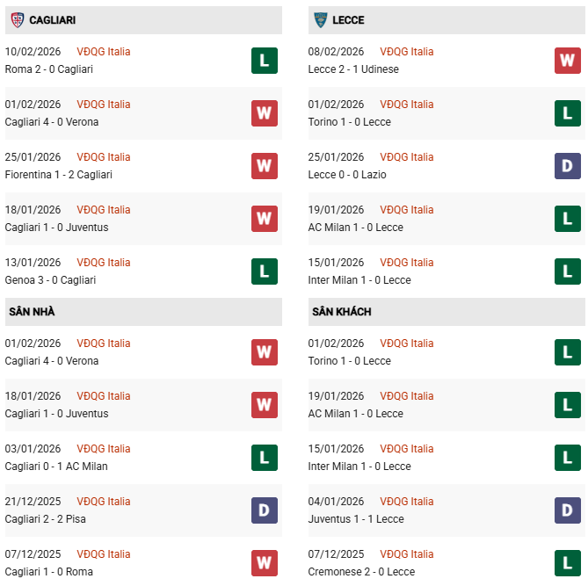Select the W badge beside Fiorentina 1-2 Cagliari

265,166
